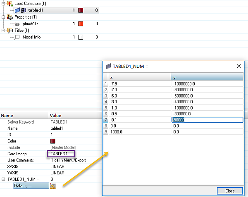Click the TABLED1_NUM dialog title icon
The width and height of the screenshot is (248, 197).
click(x=108, y=66)
